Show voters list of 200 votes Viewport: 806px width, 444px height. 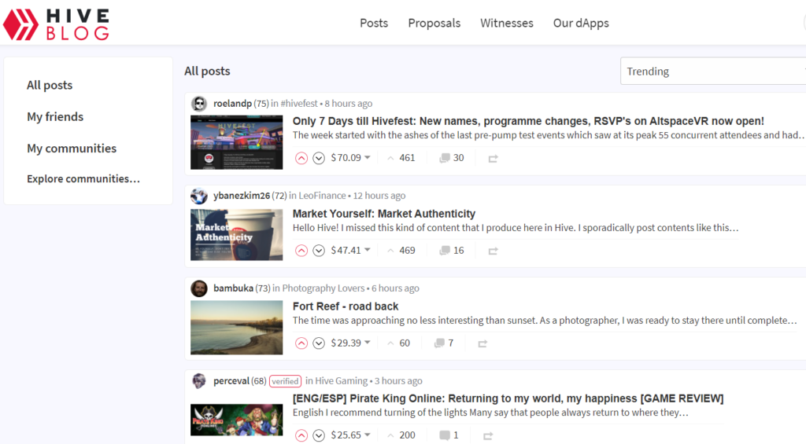401,435
